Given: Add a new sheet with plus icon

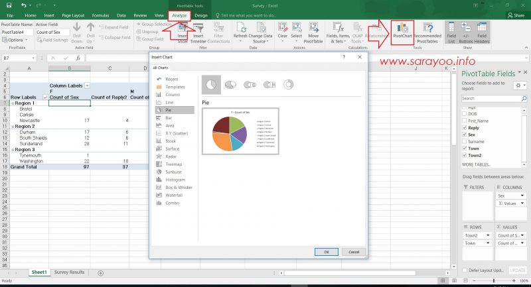Looking at the screenshot, I should (x=101, y=273).
